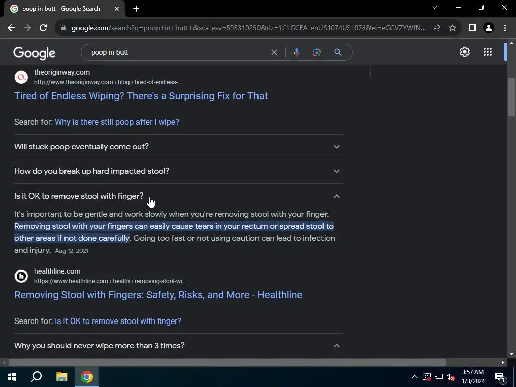Click the taskbar clock showing 3:57 AM
The height and width of the screenshot is (387, 516).
(473, 377)
